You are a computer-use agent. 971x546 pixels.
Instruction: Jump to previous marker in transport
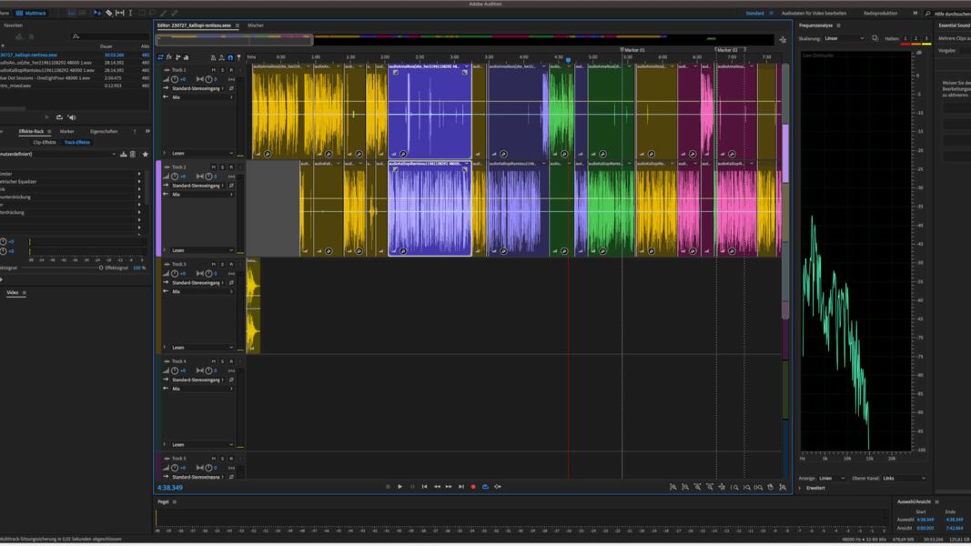point(424,487)
